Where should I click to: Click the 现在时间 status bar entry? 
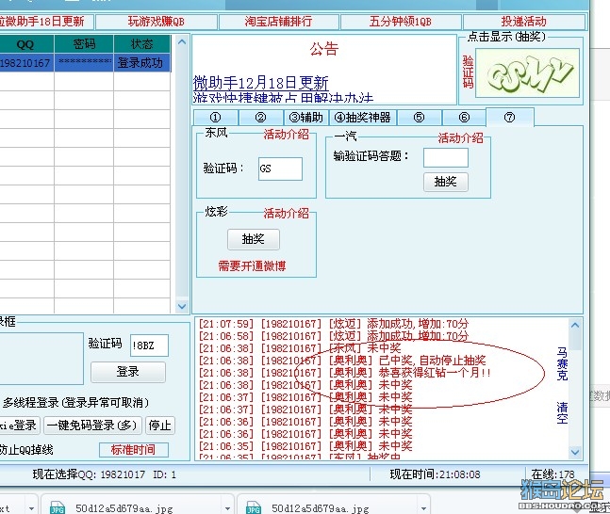coord(435,474)
